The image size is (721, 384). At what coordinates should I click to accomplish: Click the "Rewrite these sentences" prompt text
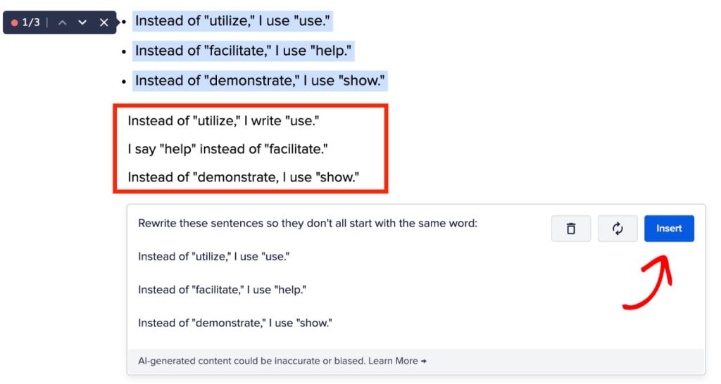tap(307, 224)
